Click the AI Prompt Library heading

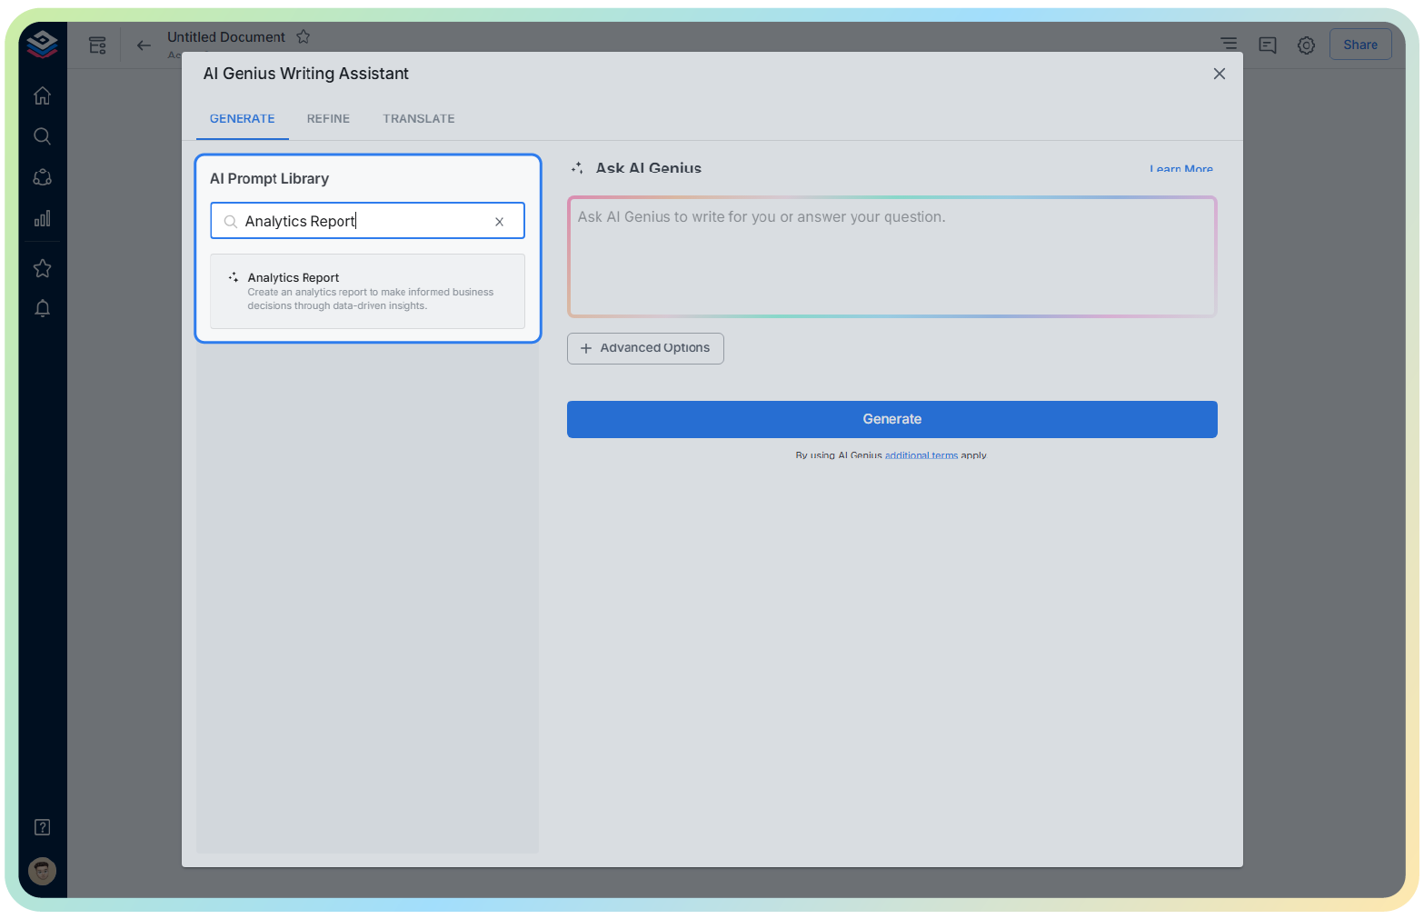(269, 179)
